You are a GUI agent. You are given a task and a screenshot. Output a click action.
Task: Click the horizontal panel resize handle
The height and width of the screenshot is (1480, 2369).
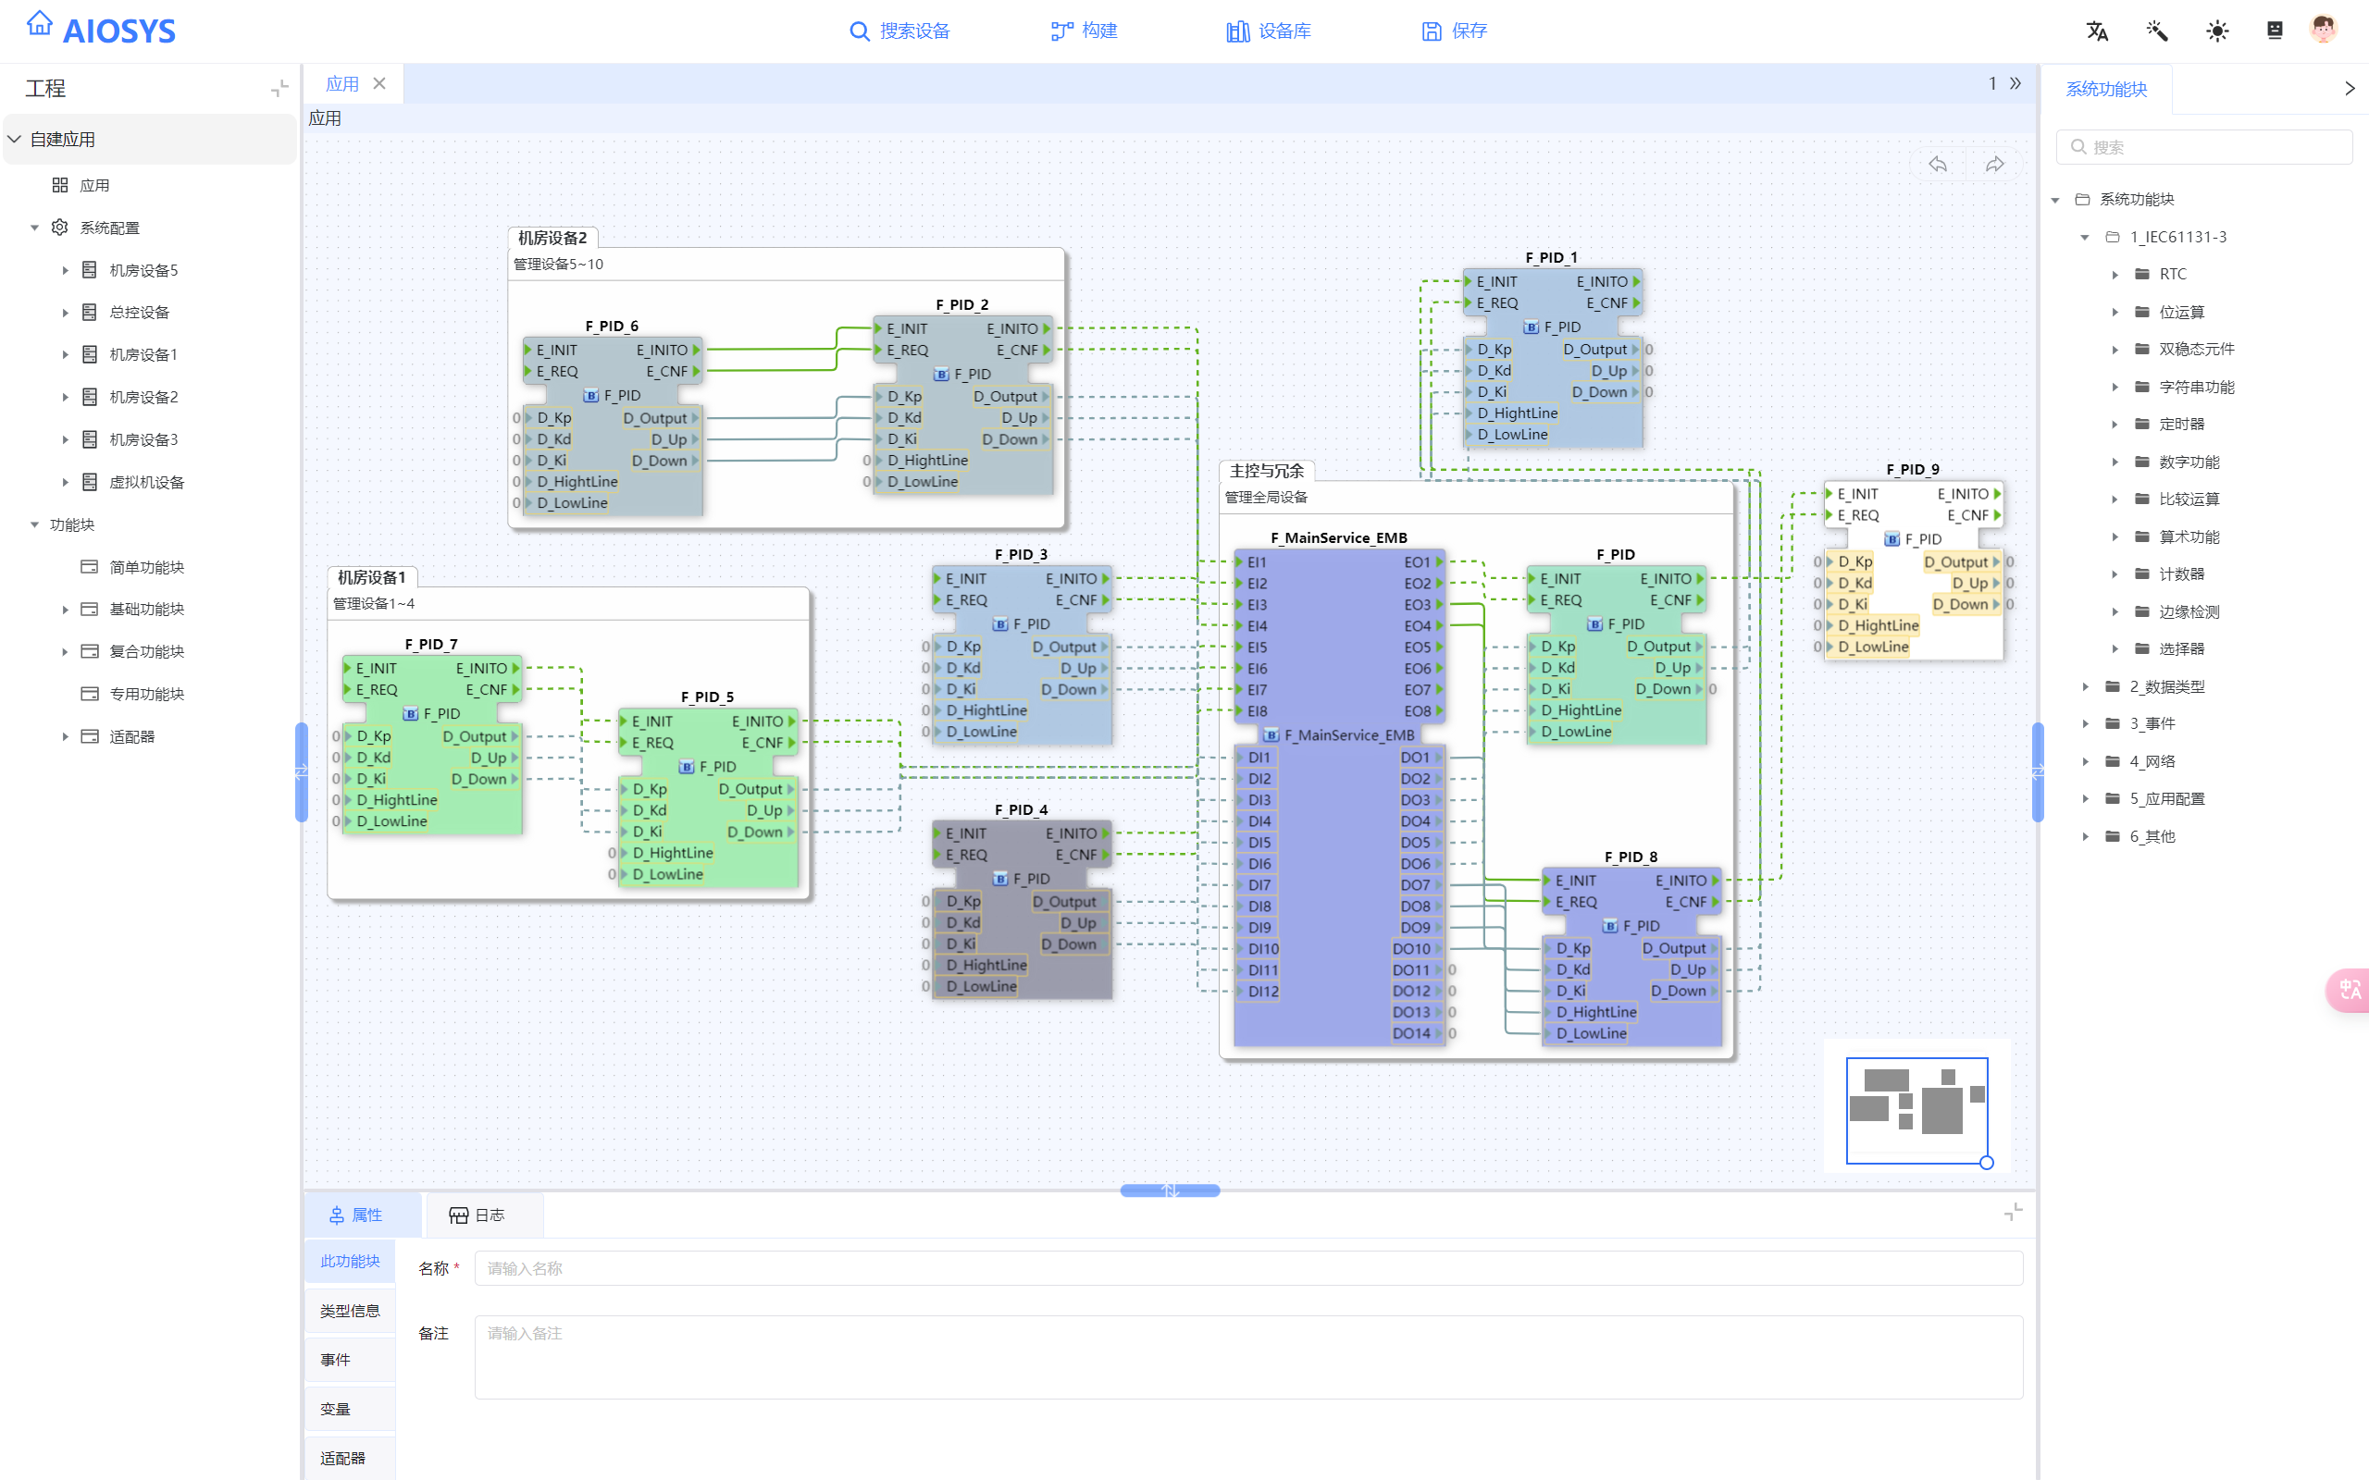[x=1170, y=1190]
